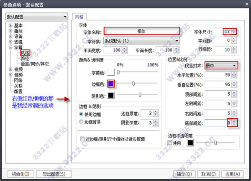Click the 边框不透明度 slider handle
This screenshot has width=251, height=181.
215,143
